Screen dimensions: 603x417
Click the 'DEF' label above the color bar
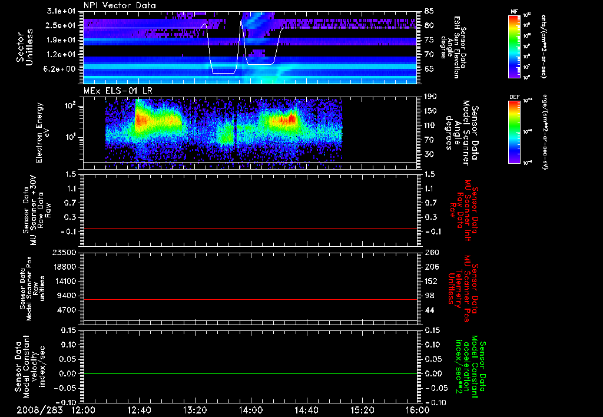515,97
